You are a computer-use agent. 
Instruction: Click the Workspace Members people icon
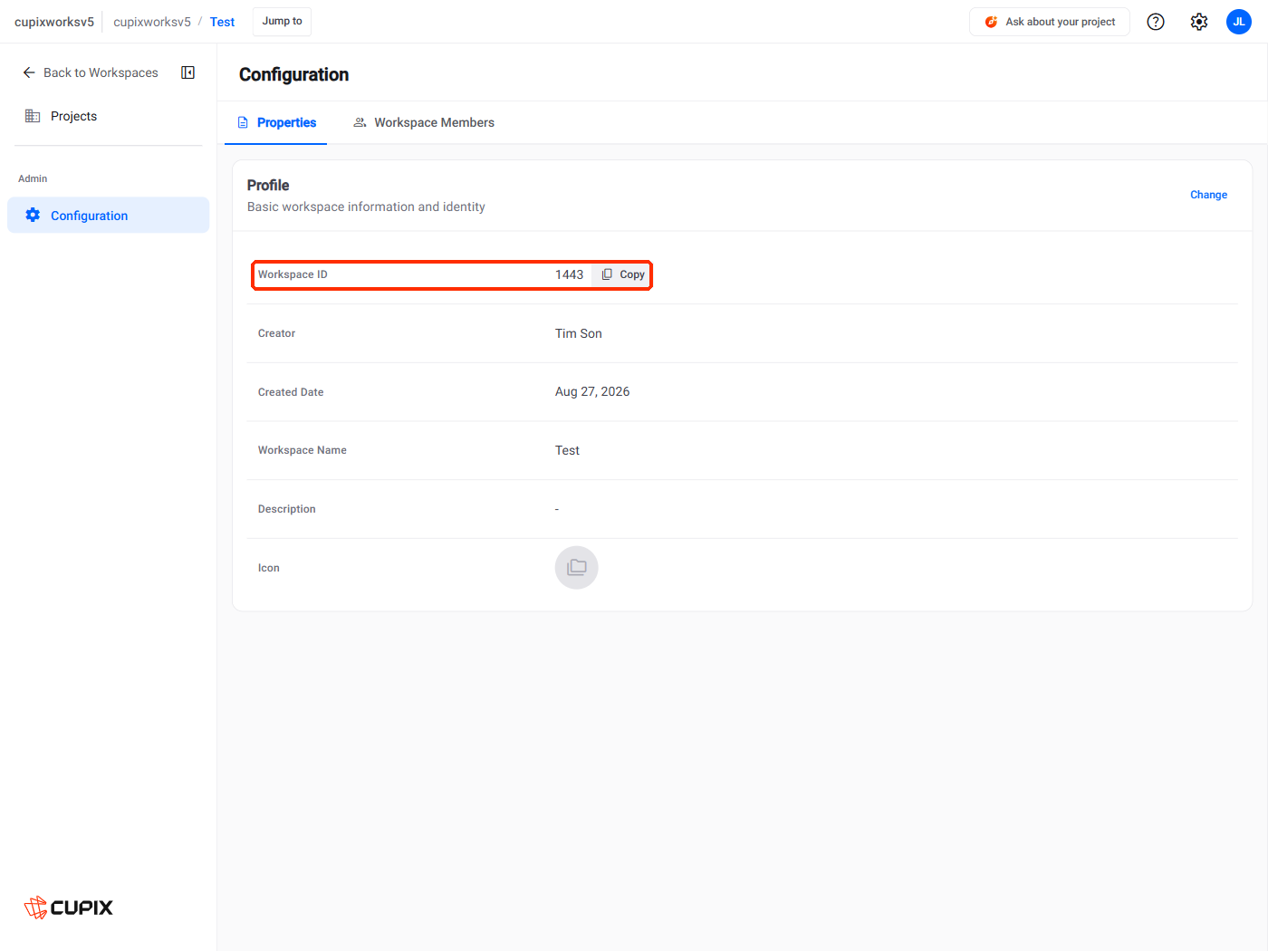click(x=360, y=122)
